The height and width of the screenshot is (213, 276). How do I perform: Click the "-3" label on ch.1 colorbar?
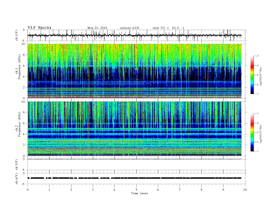tap(257, 56)
